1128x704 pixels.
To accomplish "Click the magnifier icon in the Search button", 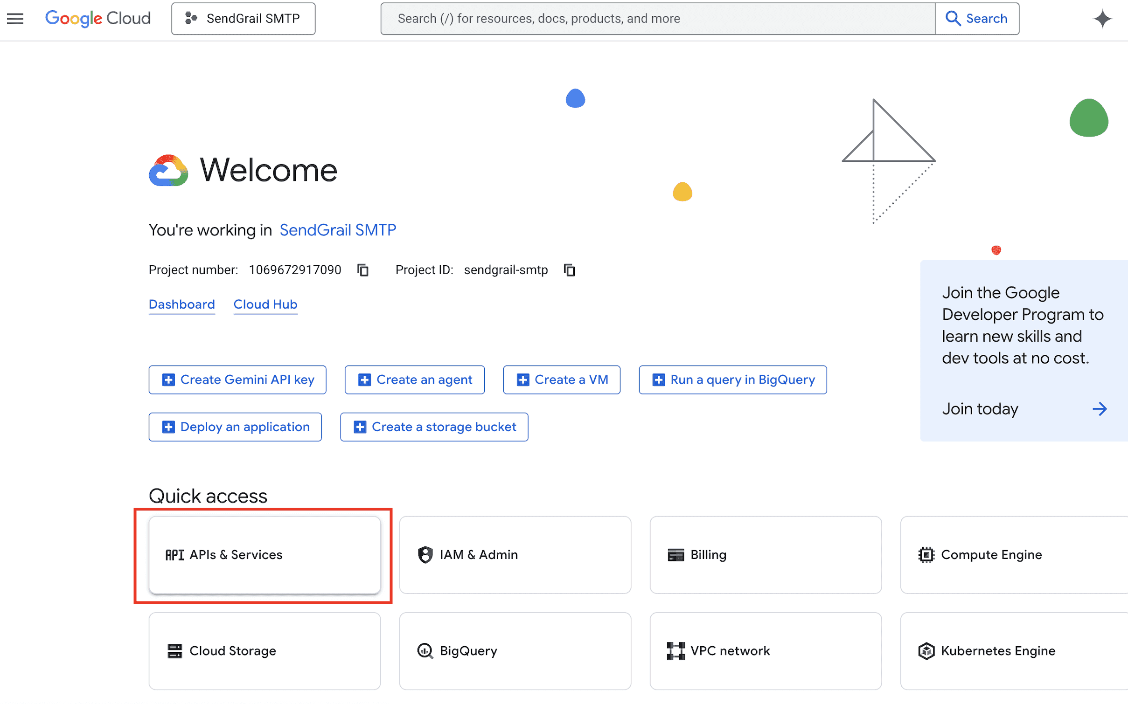I will (x=953, y=19).
